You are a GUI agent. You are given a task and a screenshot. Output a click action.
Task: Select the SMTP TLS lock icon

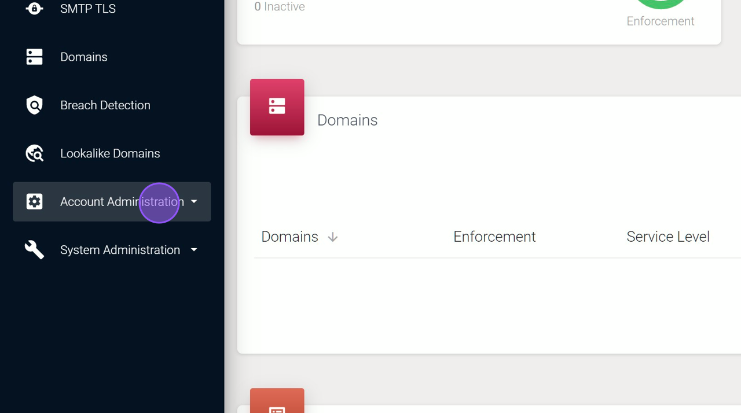34,8
